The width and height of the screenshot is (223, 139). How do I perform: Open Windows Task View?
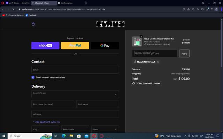click(56, 136)
